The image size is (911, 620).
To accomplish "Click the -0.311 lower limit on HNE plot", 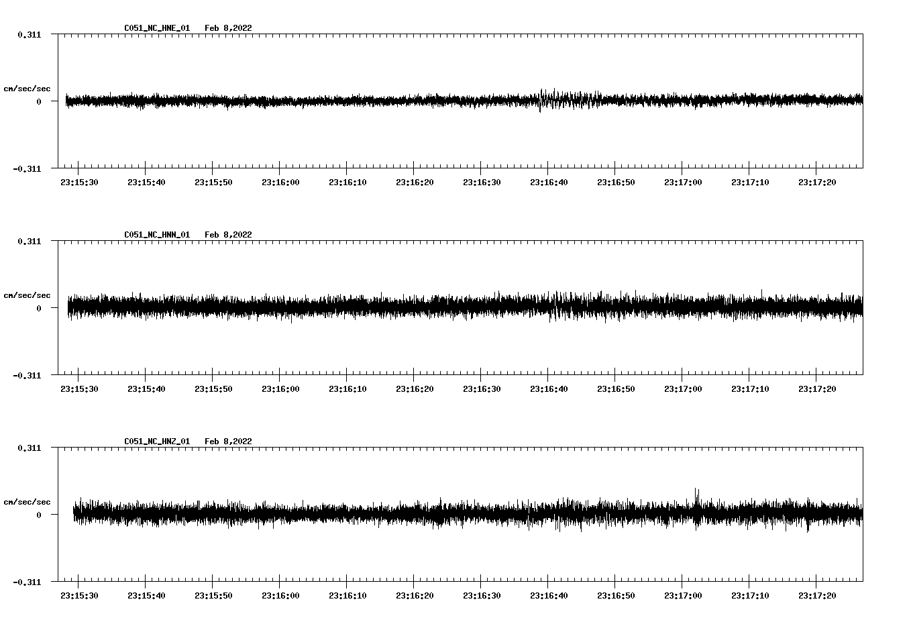I will pos(27,168).
